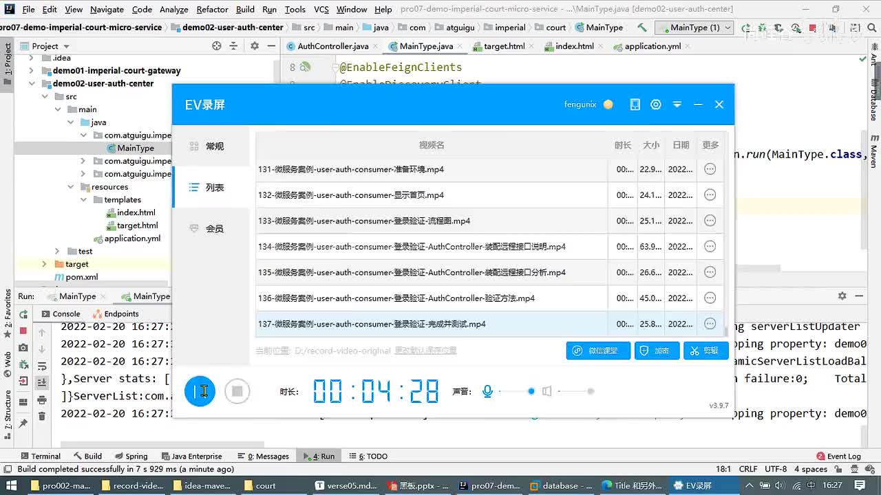Screen dimensions: 881x495
Task: Click the UTF-8 encoding in status bar
Action: (x=775, y=469)
